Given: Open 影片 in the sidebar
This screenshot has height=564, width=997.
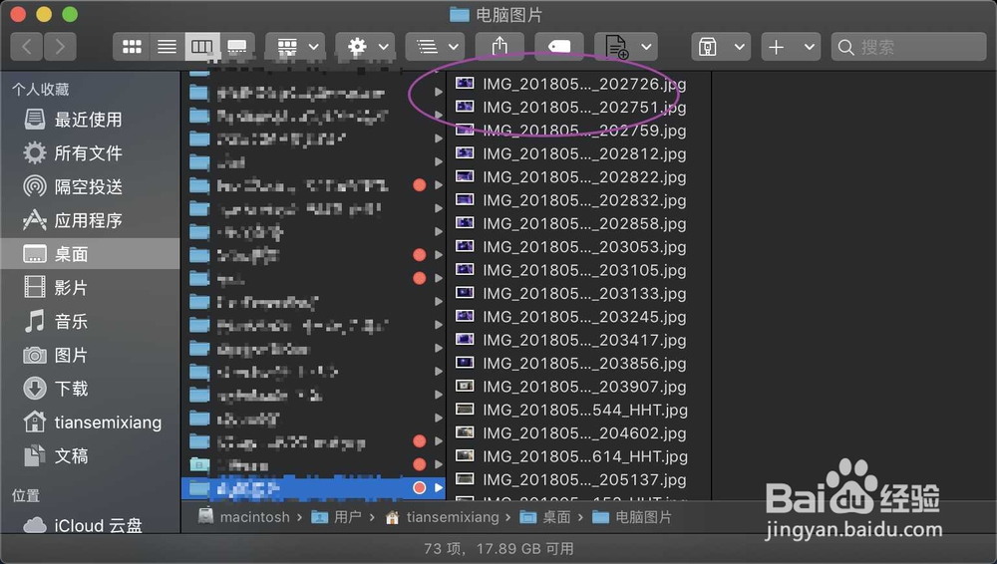Looking at the screenshot, I should tap(90, 287).
